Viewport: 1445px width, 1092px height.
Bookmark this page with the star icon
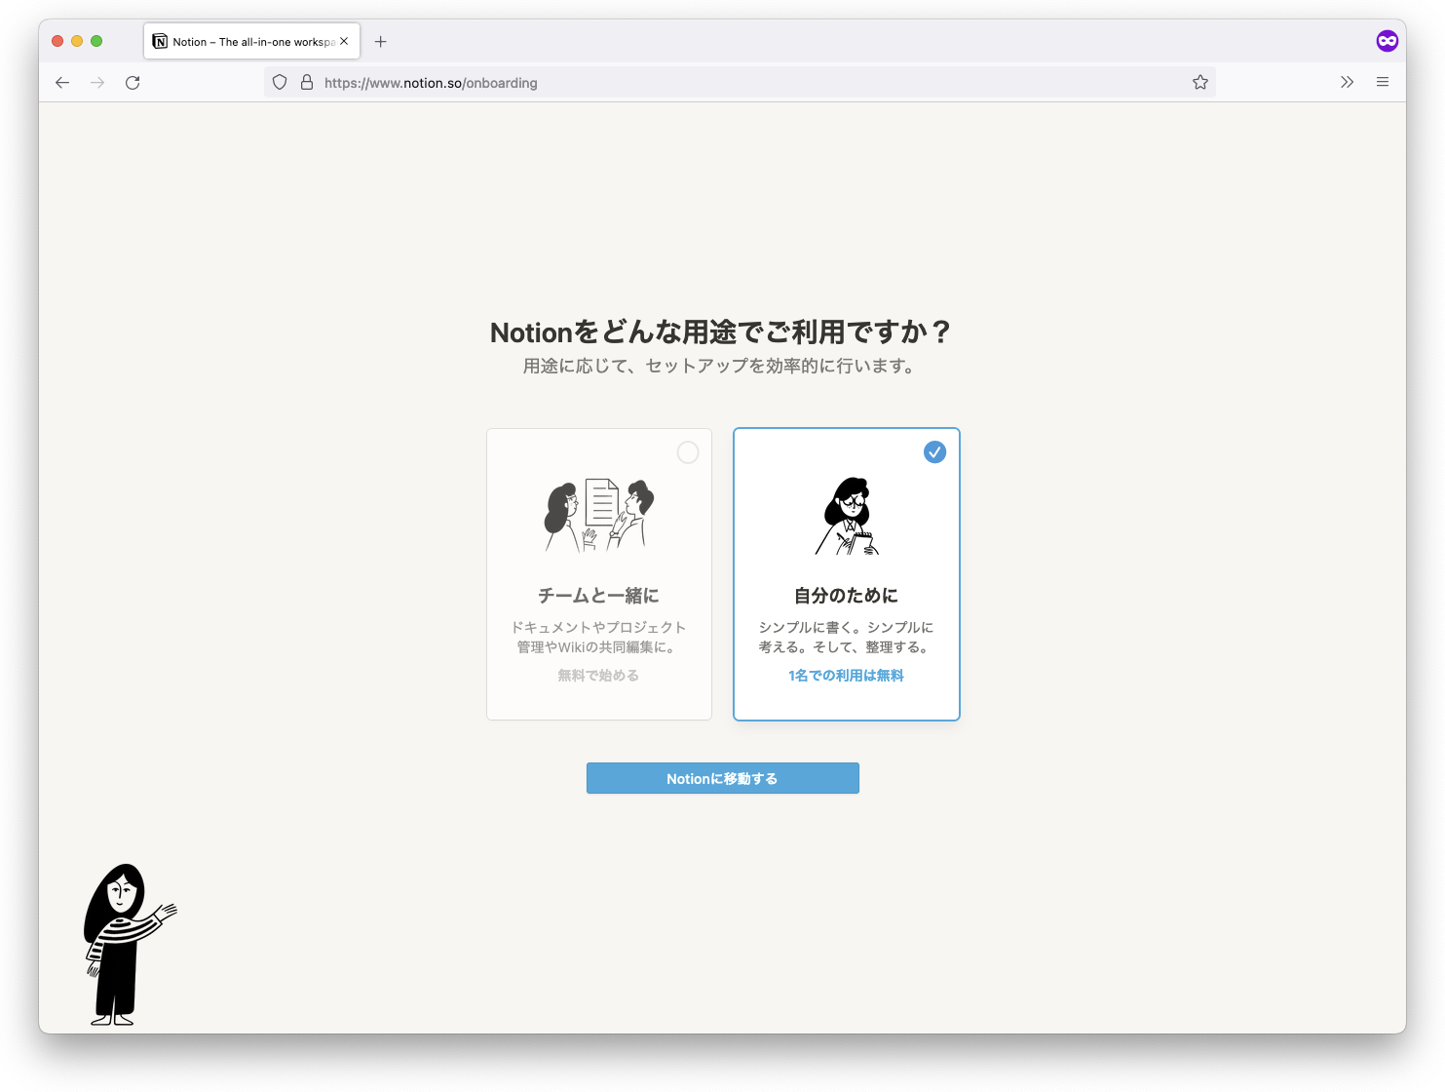tap(1200, 82)
